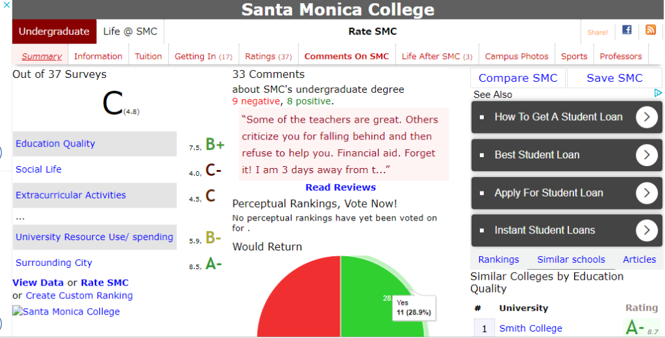This screenshot has width=665, height=338.
Task: Open the Read Reviews link
Action: tap(340, 187)
